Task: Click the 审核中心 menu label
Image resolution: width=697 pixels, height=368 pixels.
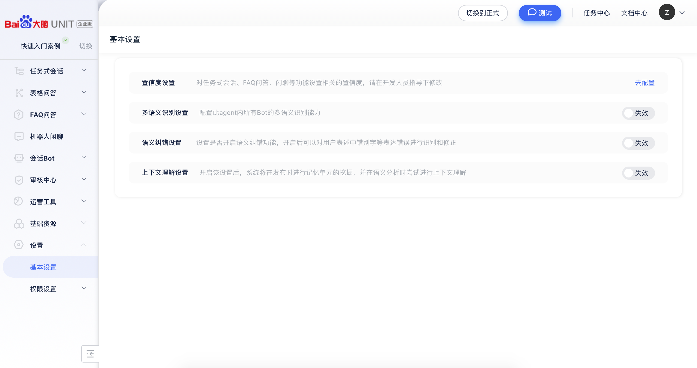Action: 43,180
